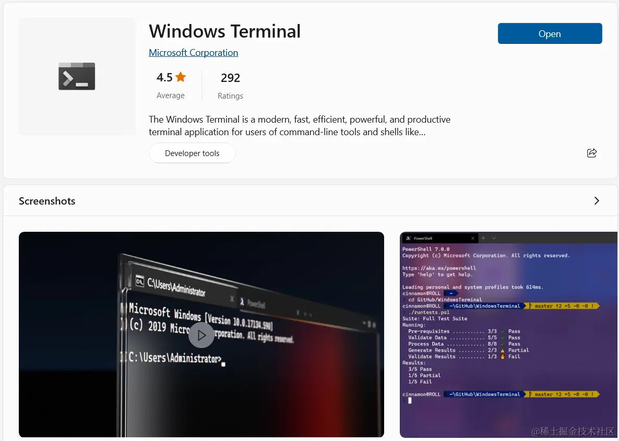Click the share icon
619x441 pixels.
coord(592,153)
